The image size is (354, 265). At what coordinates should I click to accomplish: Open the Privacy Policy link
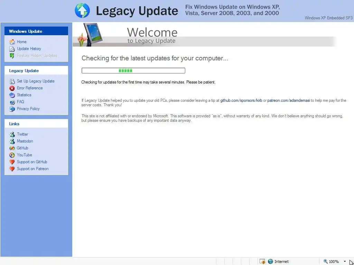click(x=28, y=109)
